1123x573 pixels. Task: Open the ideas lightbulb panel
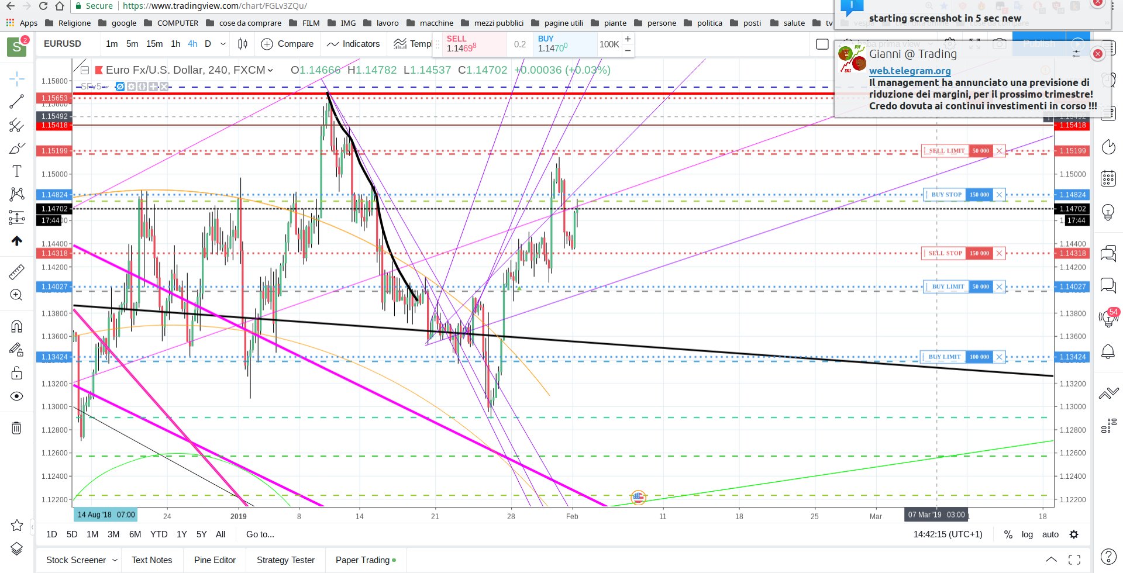(1108, 211)
